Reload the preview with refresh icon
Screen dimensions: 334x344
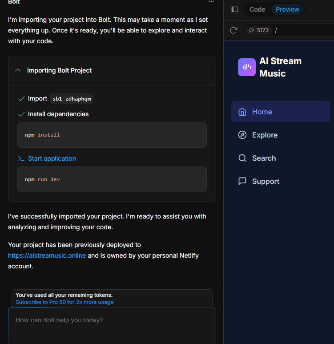click(x=233, y=30)
